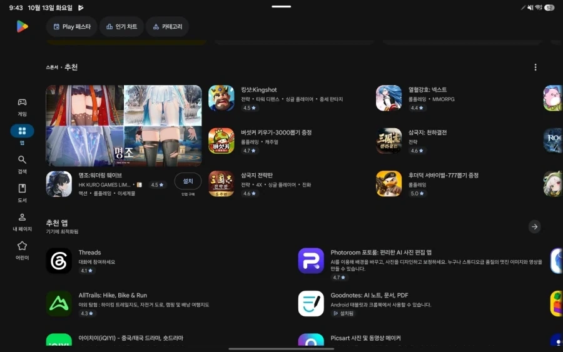
Task: Open the 열혈강호: 넥스트 app icon
Action: tap(389, 98)
